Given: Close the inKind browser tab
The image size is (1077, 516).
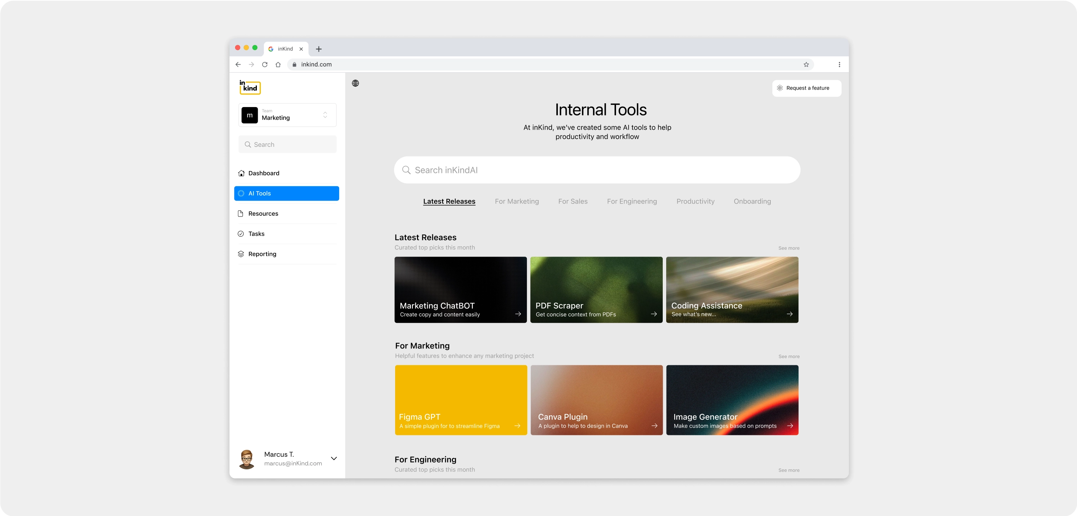Looking at the screenshot, I should (301, 49).
